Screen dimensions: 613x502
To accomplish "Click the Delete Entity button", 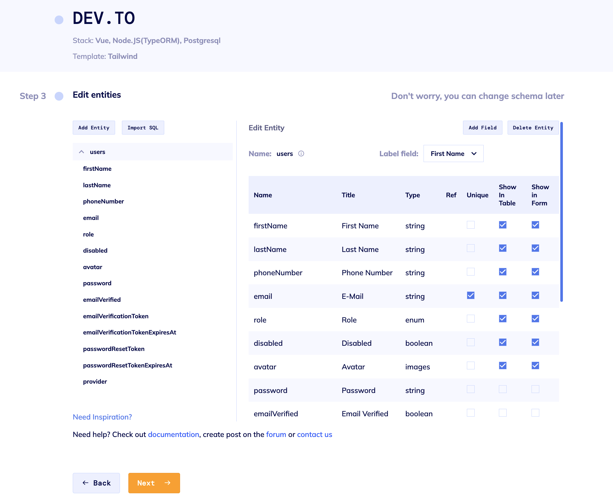I will (533, 128).
